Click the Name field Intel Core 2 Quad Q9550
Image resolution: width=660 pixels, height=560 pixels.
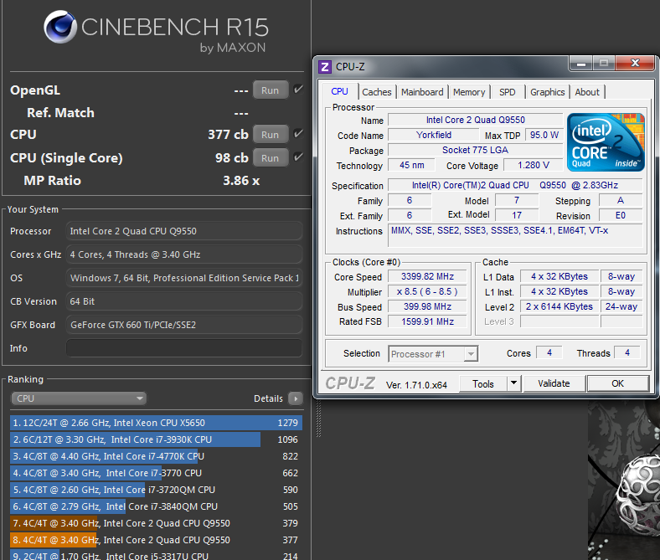point(475,120)
